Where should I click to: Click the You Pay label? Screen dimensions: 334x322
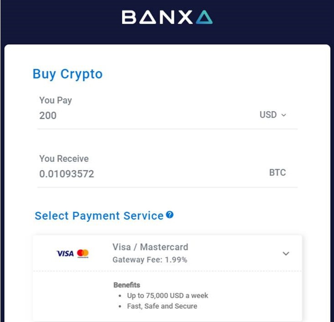(56, 101)
